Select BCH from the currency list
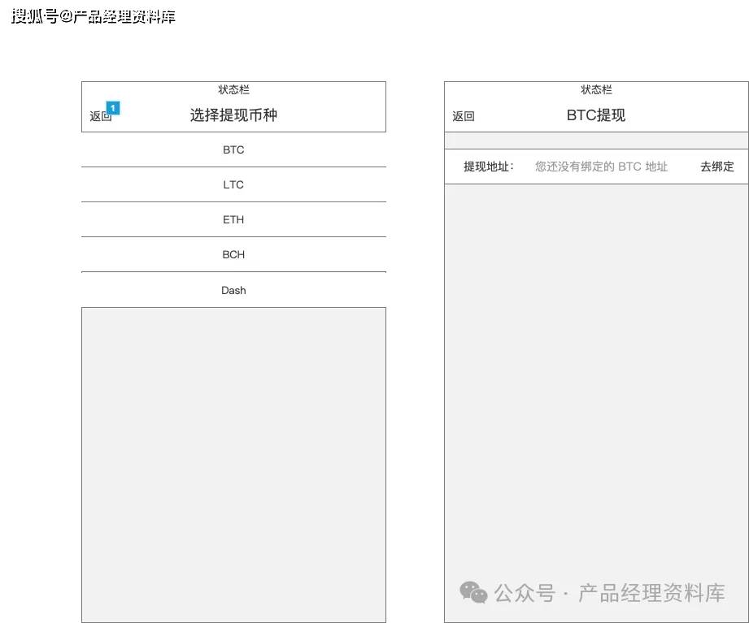 click(233, 254)
